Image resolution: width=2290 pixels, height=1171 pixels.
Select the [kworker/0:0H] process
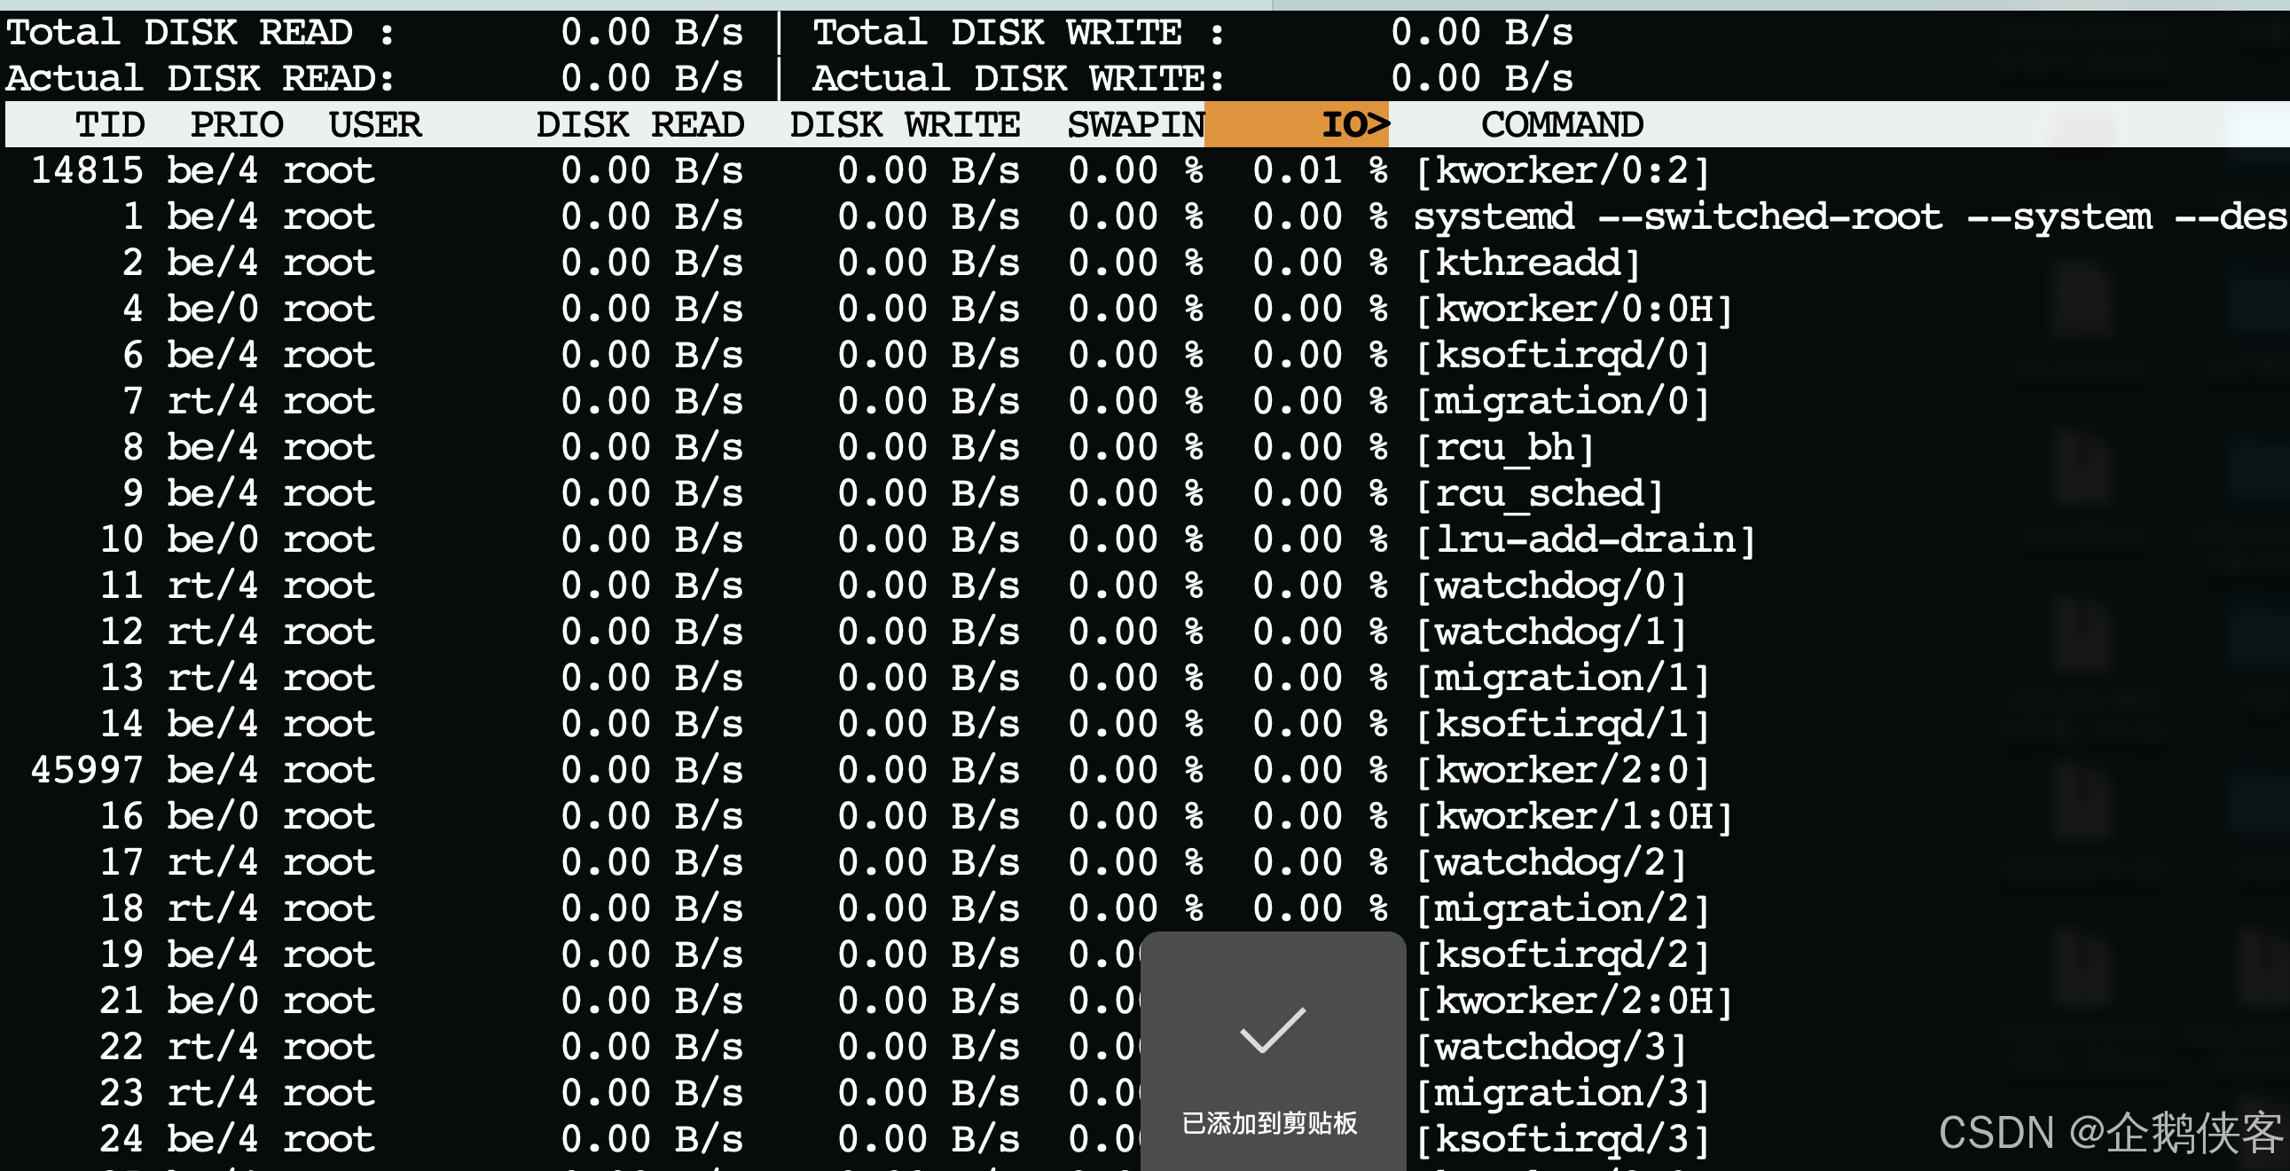pyautogui.click(x=1573, y=310)
